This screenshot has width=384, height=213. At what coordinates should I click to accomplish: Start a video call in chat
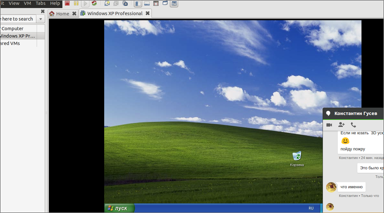tap(329, 125)
